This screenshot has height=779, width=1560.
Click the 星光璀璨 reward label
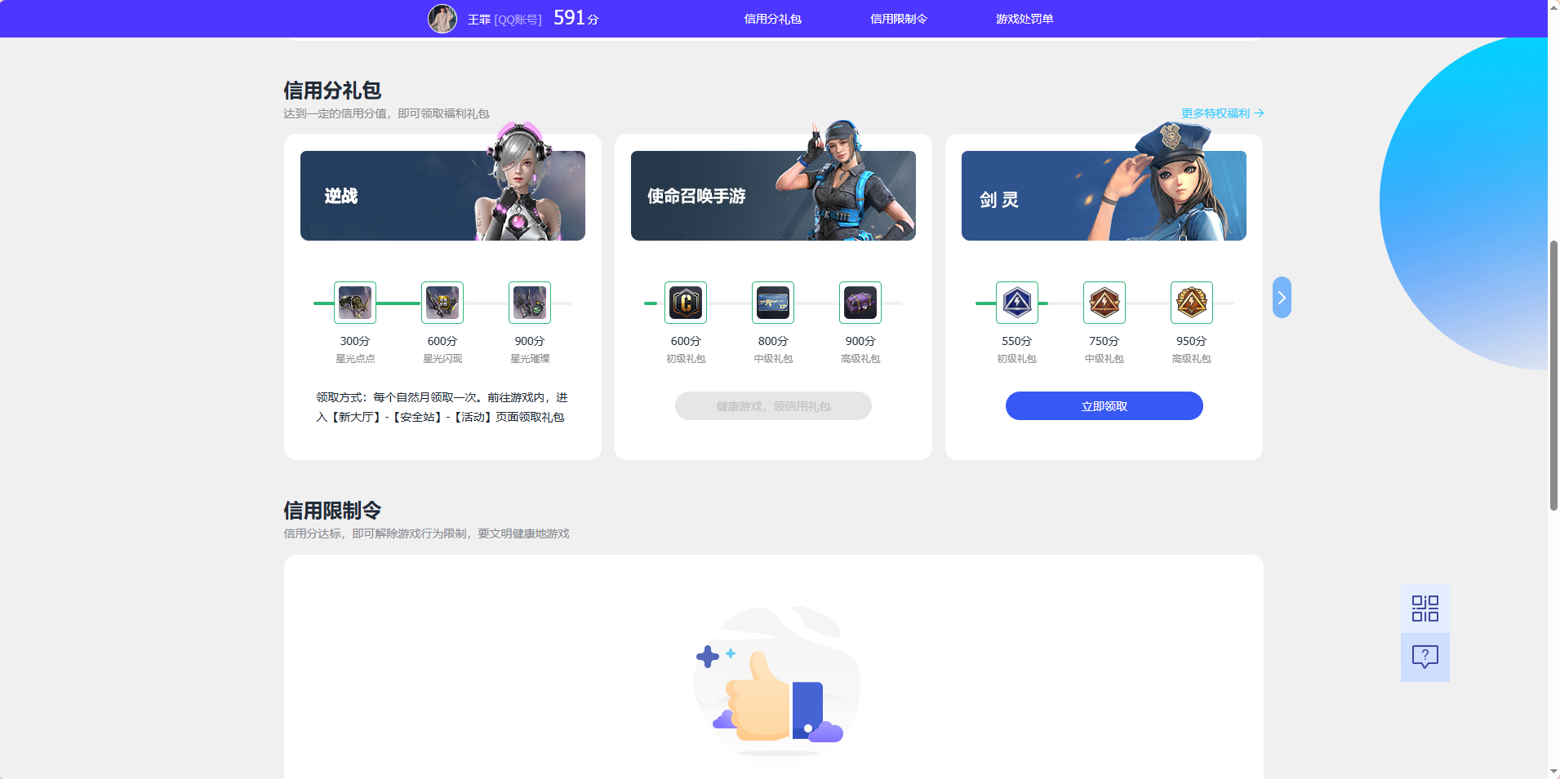point(530,359)
